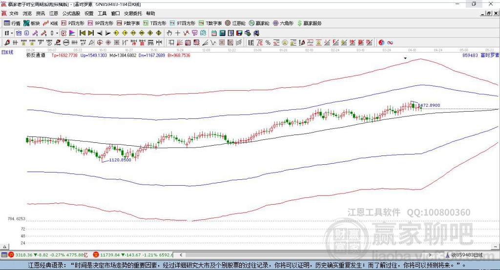This screenshot has width=500, height=270.
Task: Click the 行情 toolbar button
Action: [12, 23]
